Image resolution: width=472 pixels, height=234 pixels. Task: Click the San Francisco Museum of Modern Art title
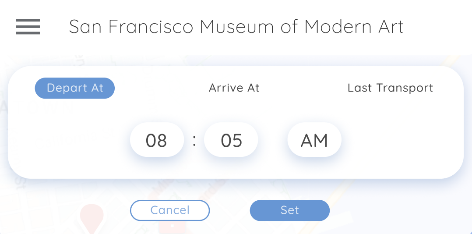tap(236, 27)
